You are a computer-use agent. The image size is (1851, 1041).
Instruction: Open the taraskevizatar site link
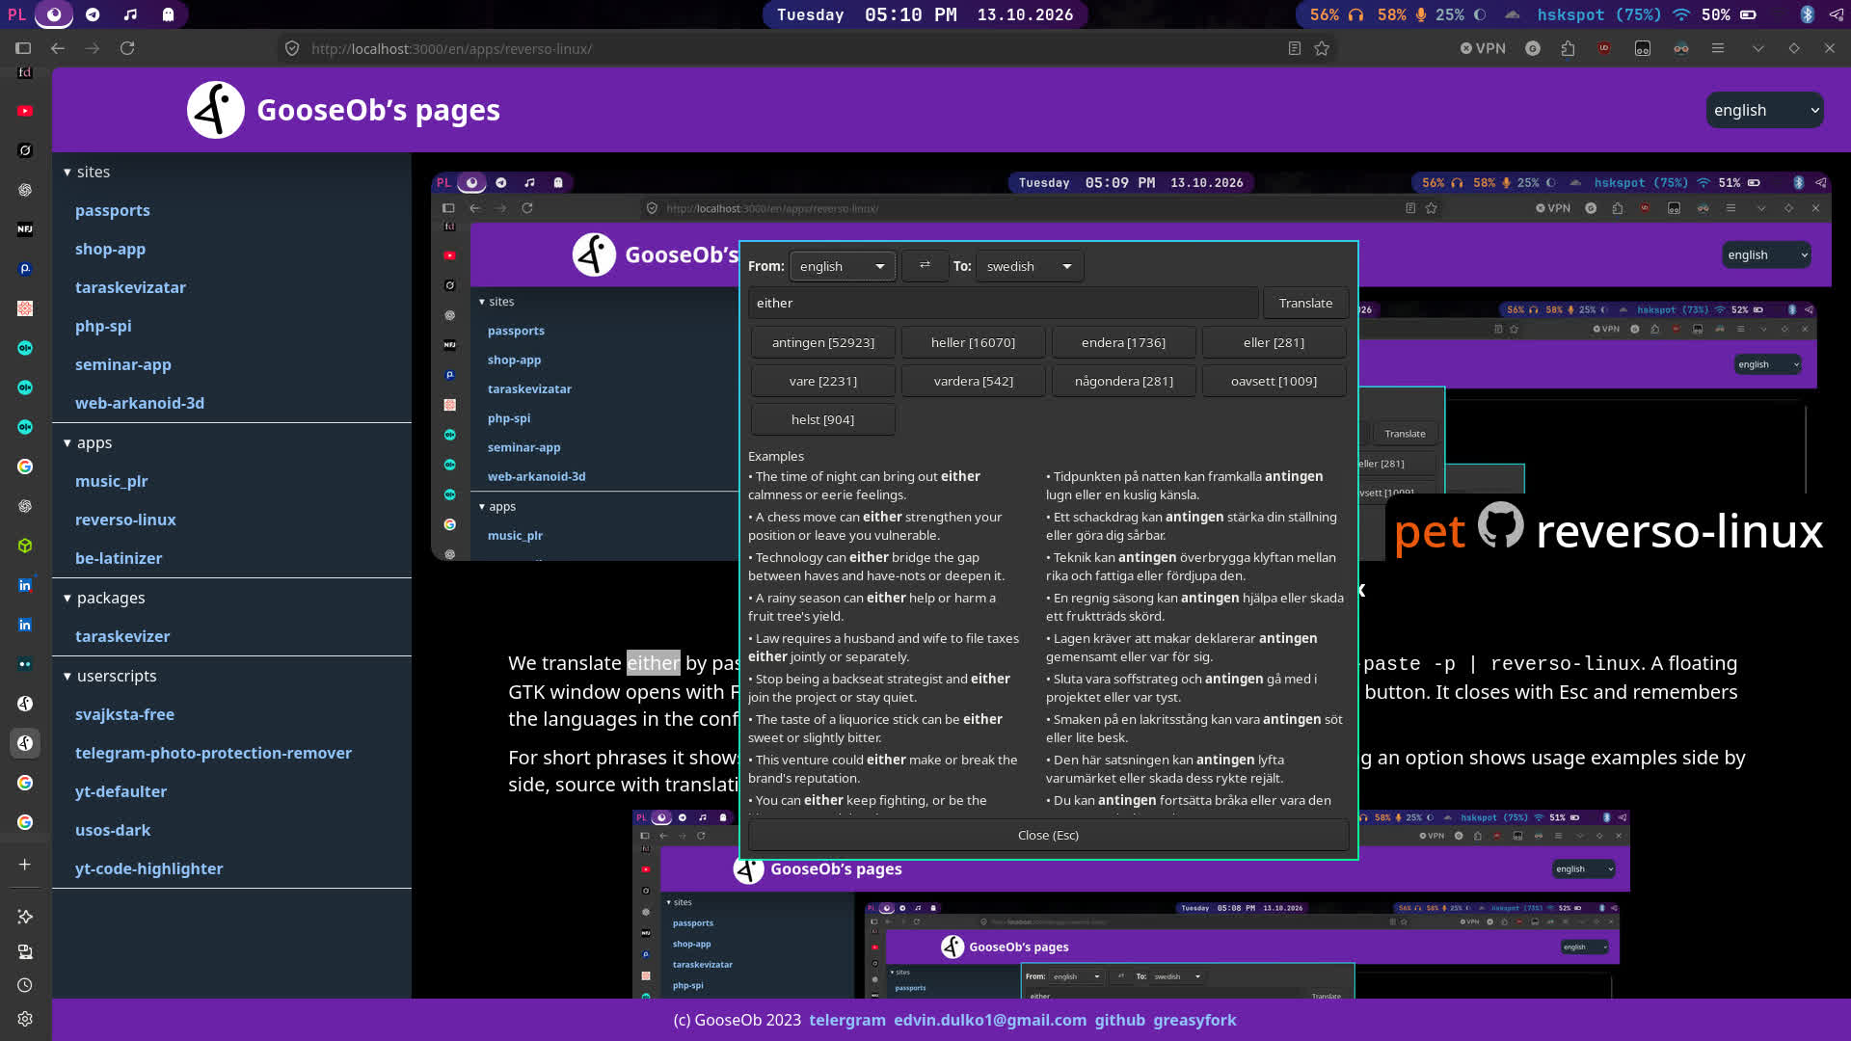(x=130, y=287)
